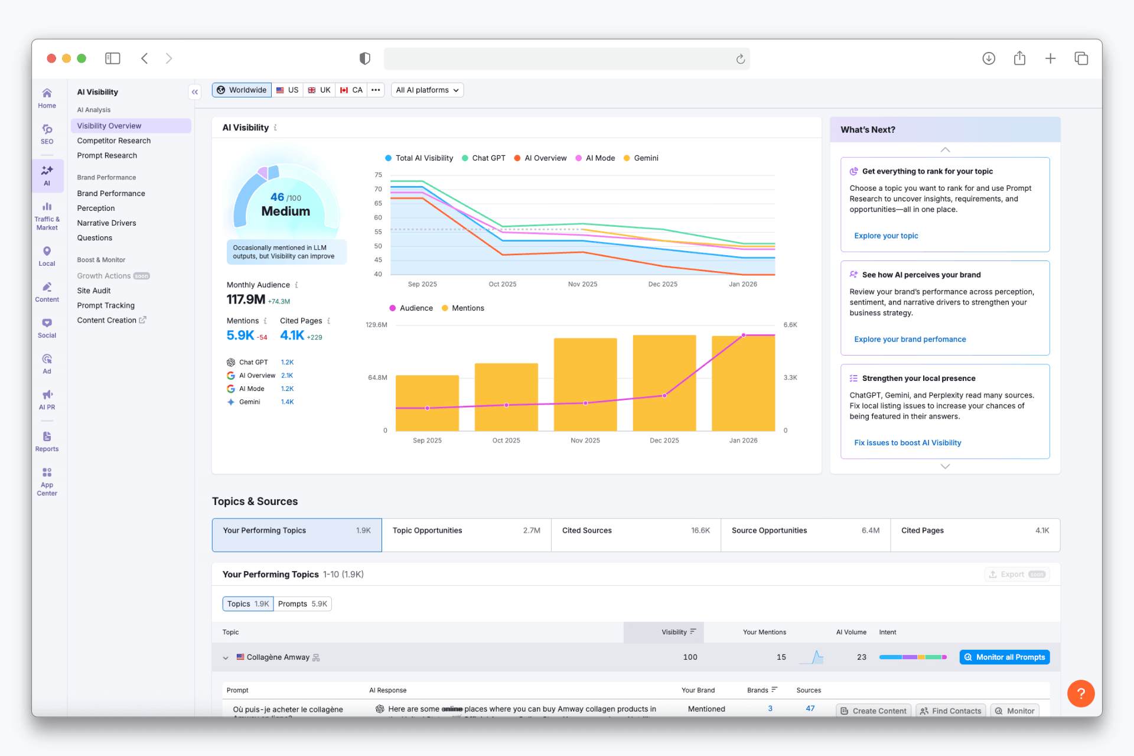The image size is (1134, 756).
Task: Toggle the AI Overview legend series
Action: [x=540, y=158]
